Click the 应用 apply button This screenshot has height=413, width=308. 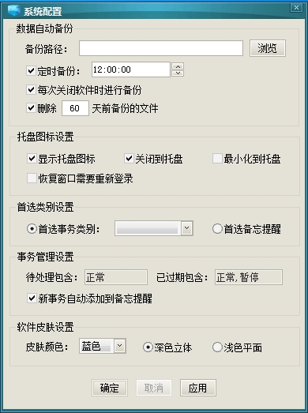(198, 388)
